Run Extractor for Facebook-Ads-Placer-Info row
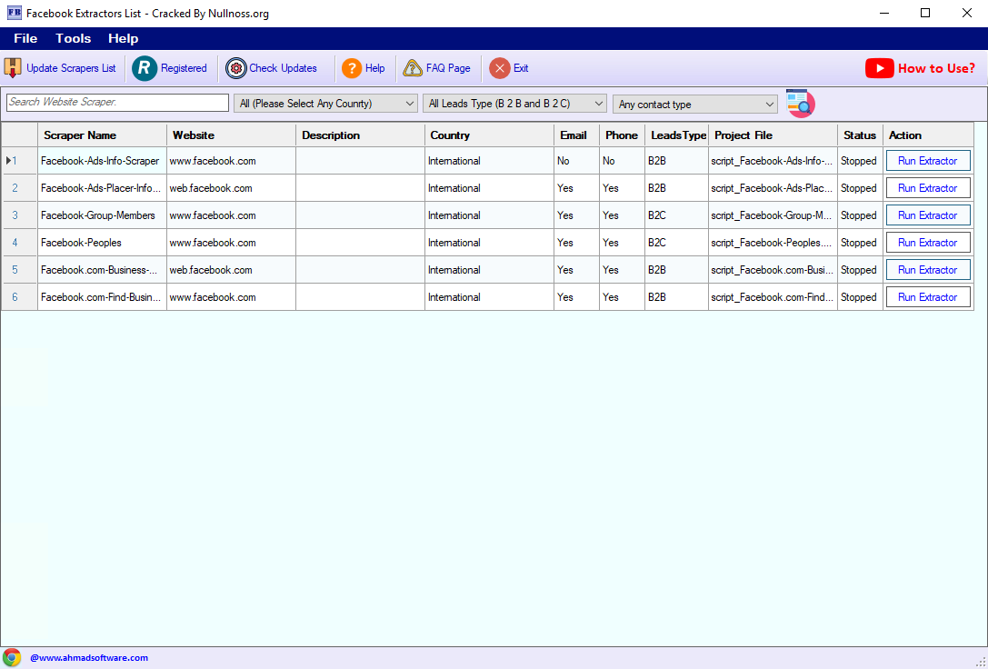This screenshot has width=988, height=669. pos(928,188)
